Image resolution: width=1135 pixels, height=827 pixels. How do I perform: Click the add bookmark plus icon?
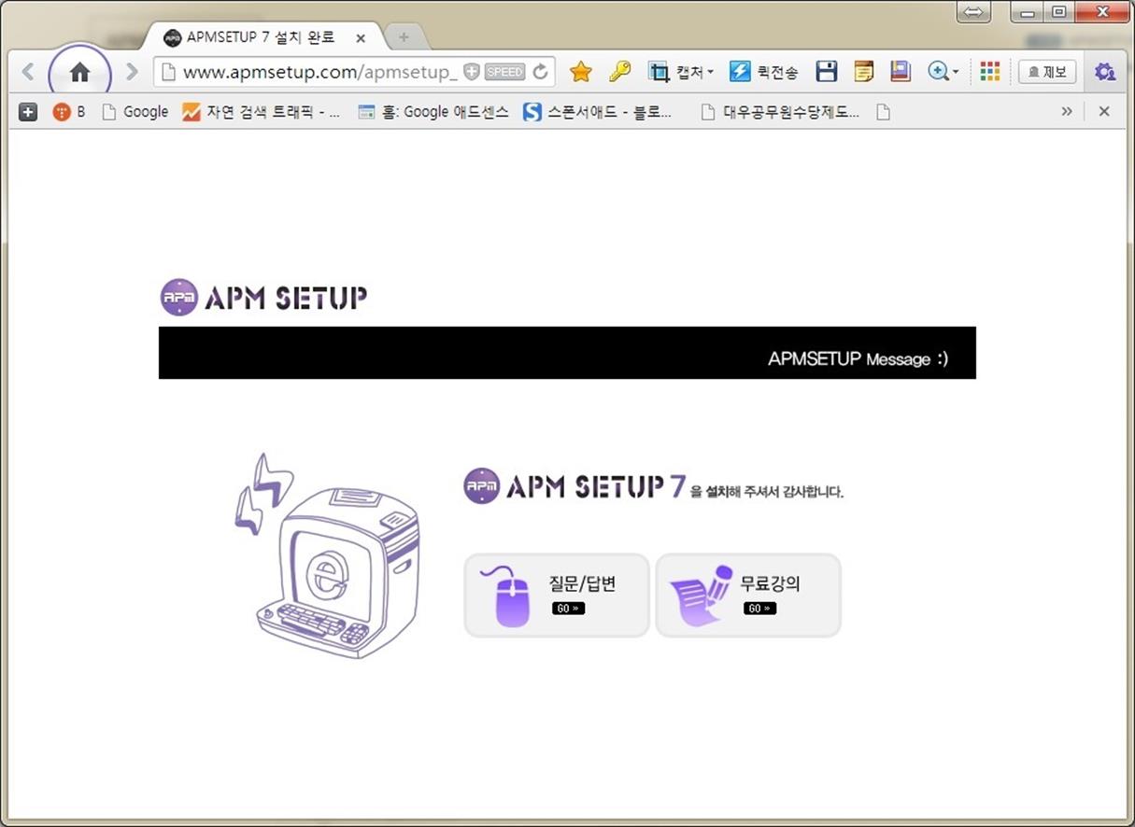pos(28,112)
